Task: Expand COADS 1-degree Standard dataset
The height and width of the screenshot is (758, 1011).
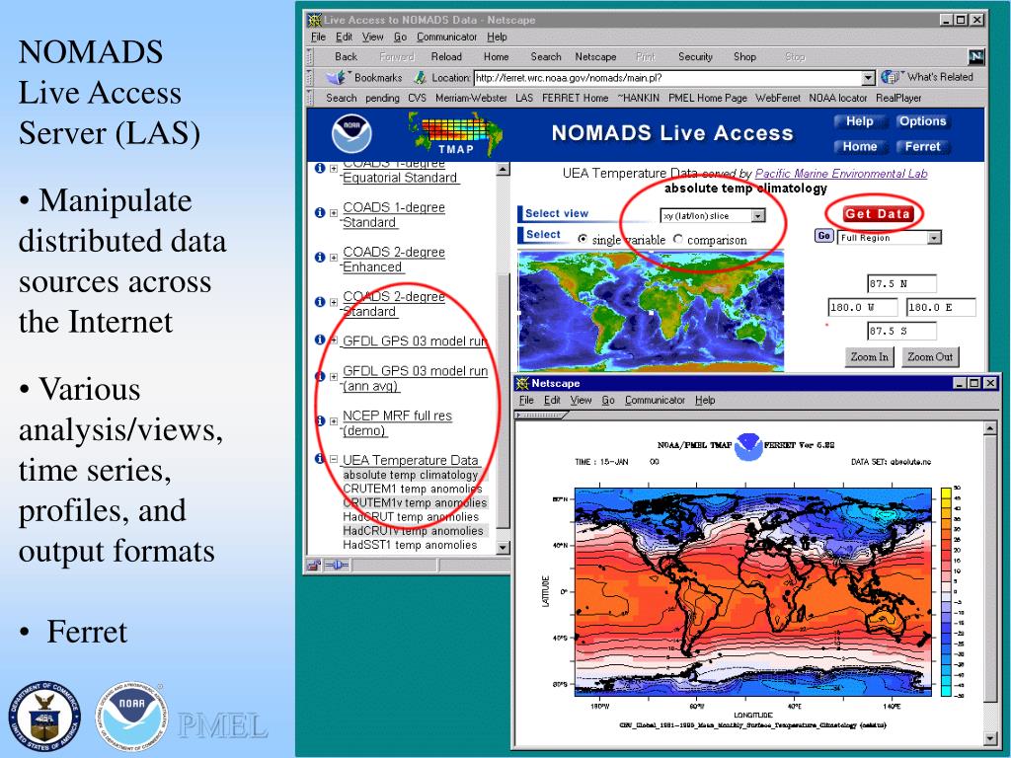Action: pos(334,213)
